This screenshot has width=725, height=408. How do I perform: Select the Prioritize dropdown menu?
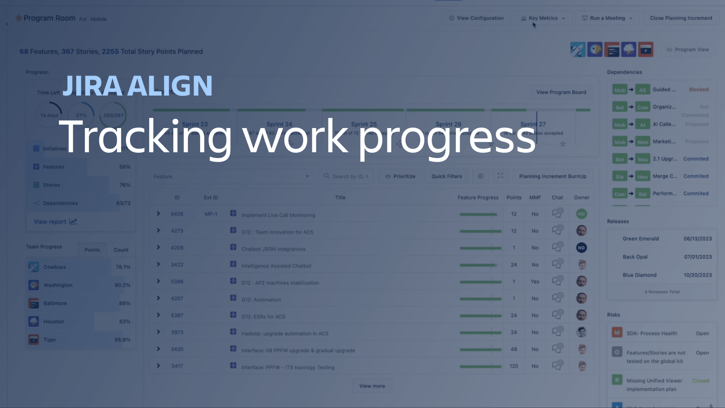400,176
